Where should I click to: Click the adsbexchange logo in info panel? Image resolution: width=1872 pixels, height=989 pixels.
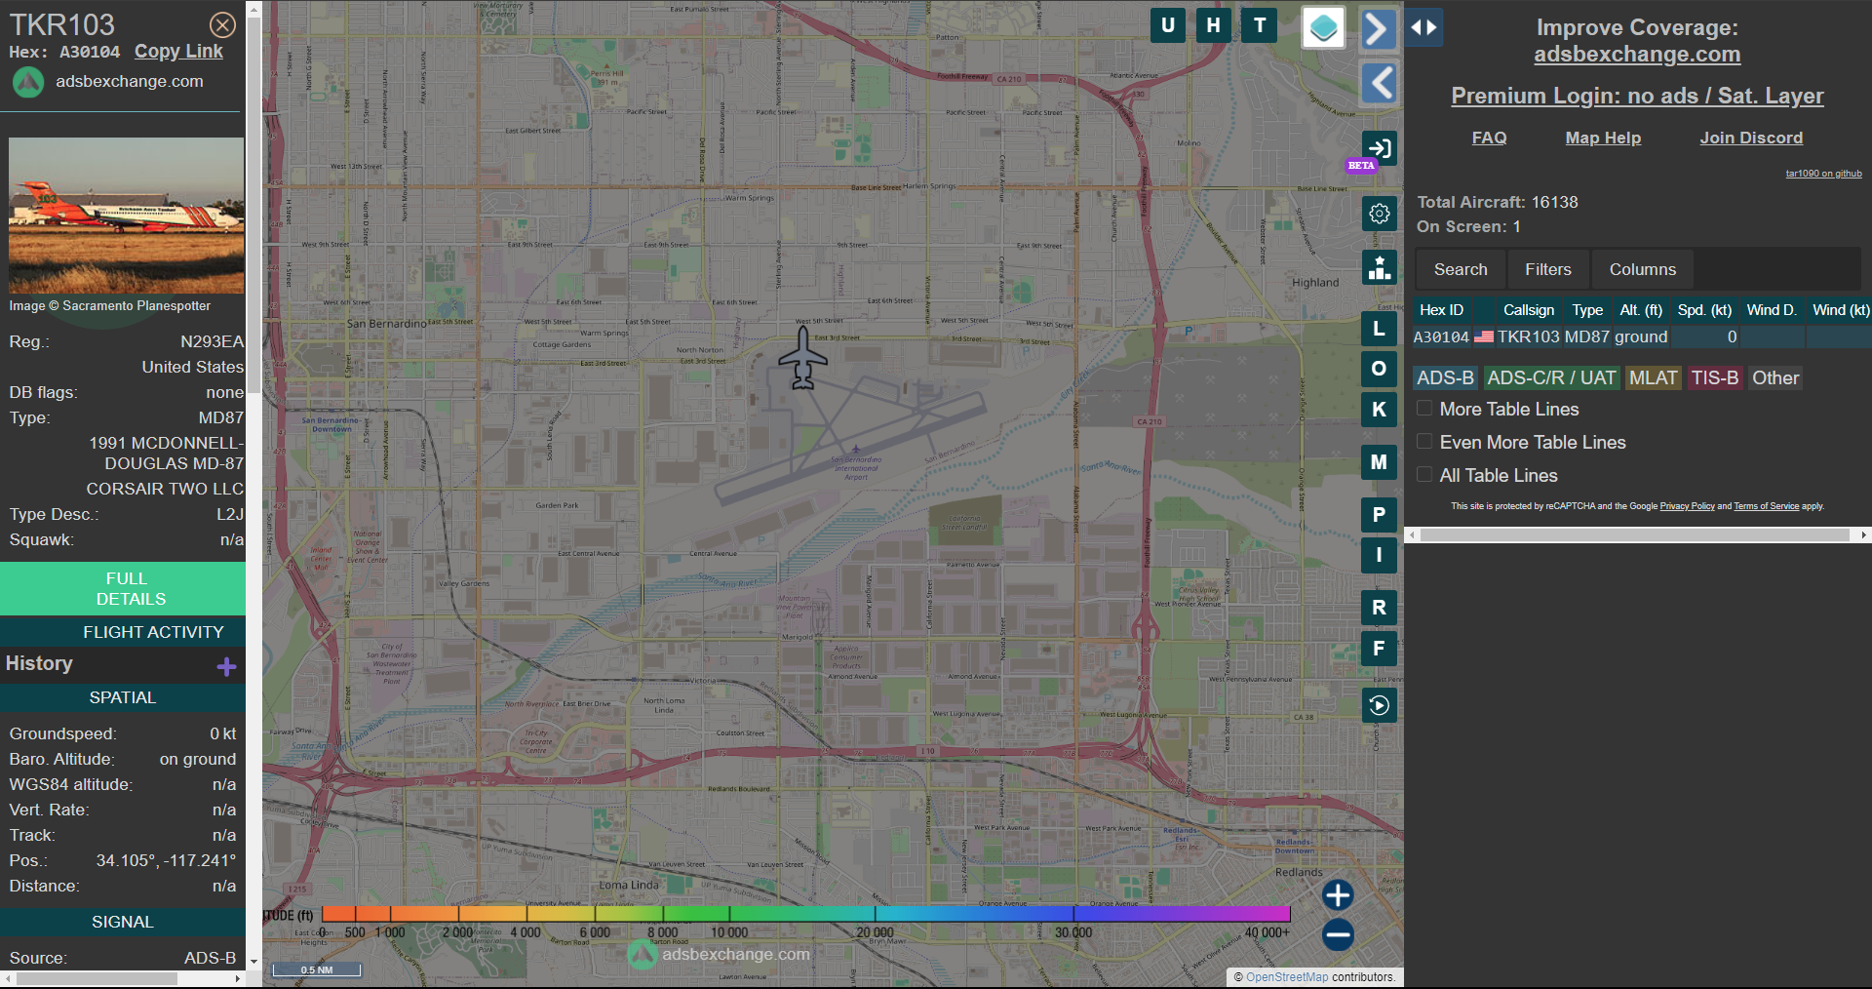(28, 82)
